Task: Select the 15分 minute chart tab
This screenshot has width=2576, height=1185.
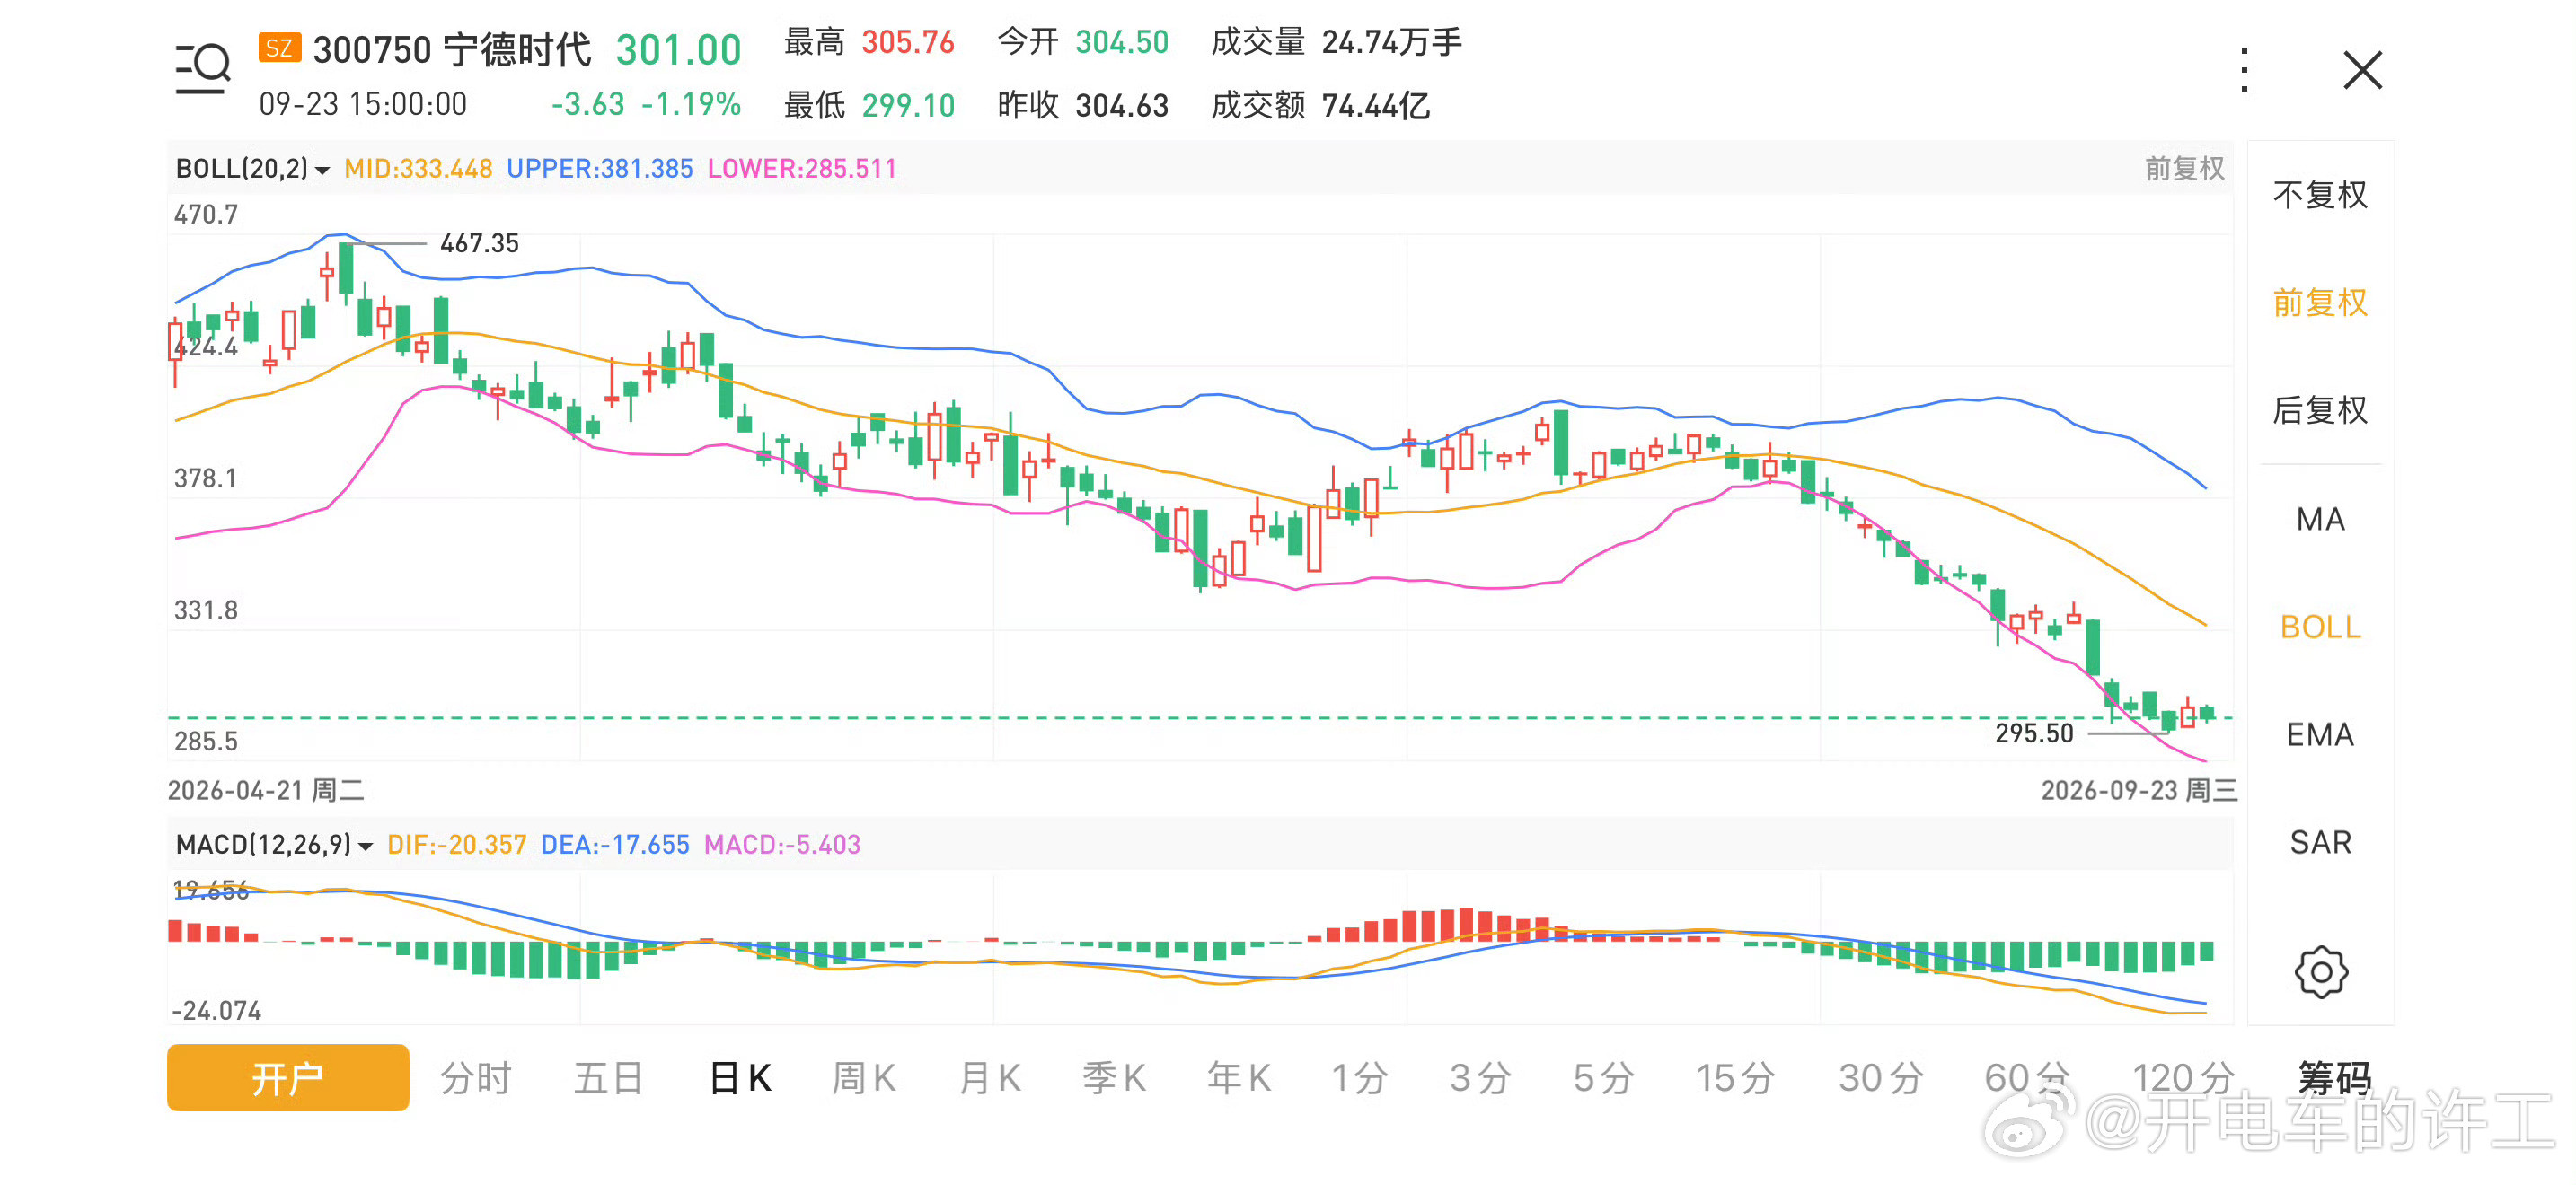Action: point(1735,1078)
